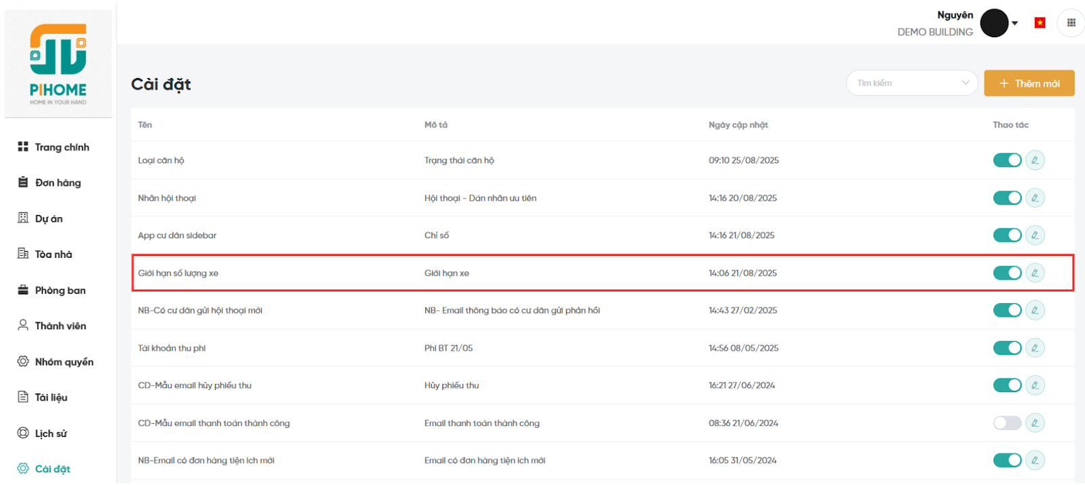The height and width of the screenshot is (485, 1085).
Task: Edit the CD-Mẫu email hủy phiếu thu row
Action: pos(1035,385)
